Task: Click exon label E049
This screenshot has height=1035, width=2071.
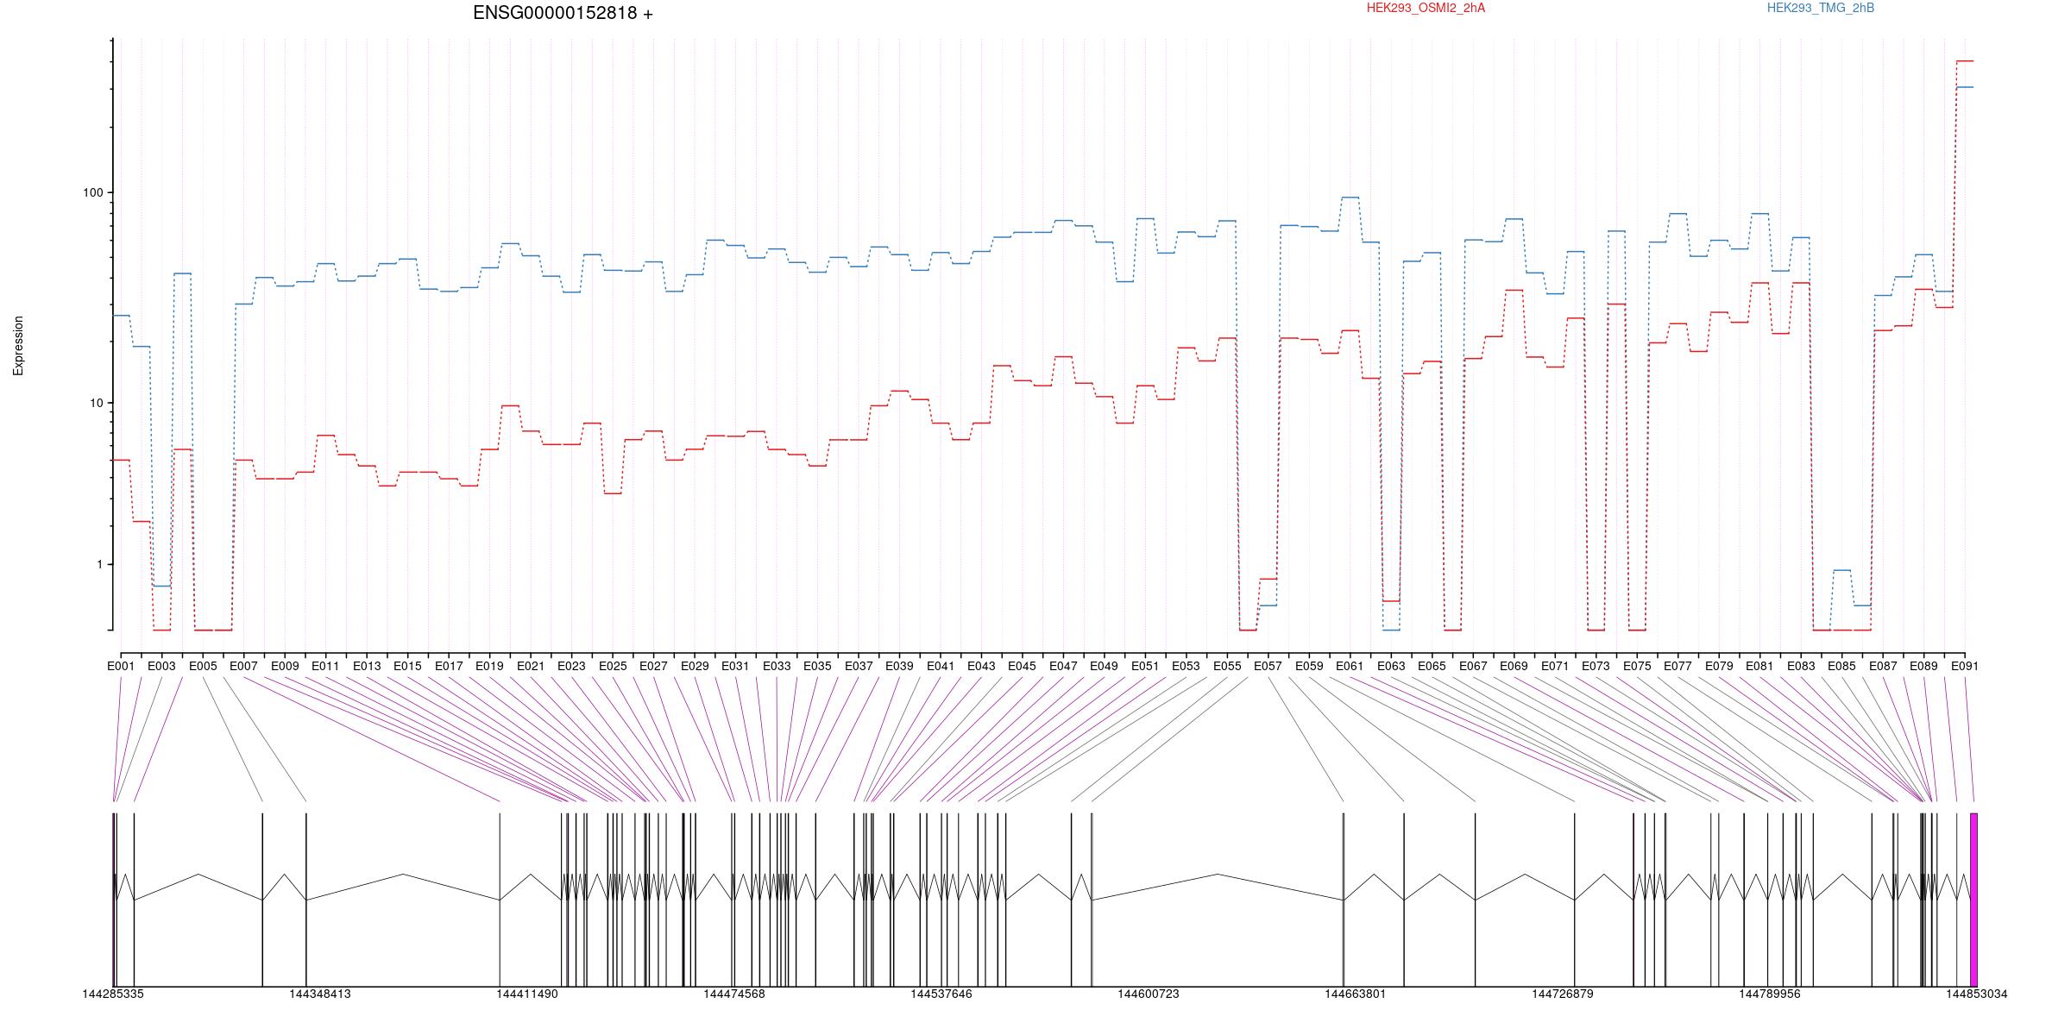Action: click(1105, 666)
